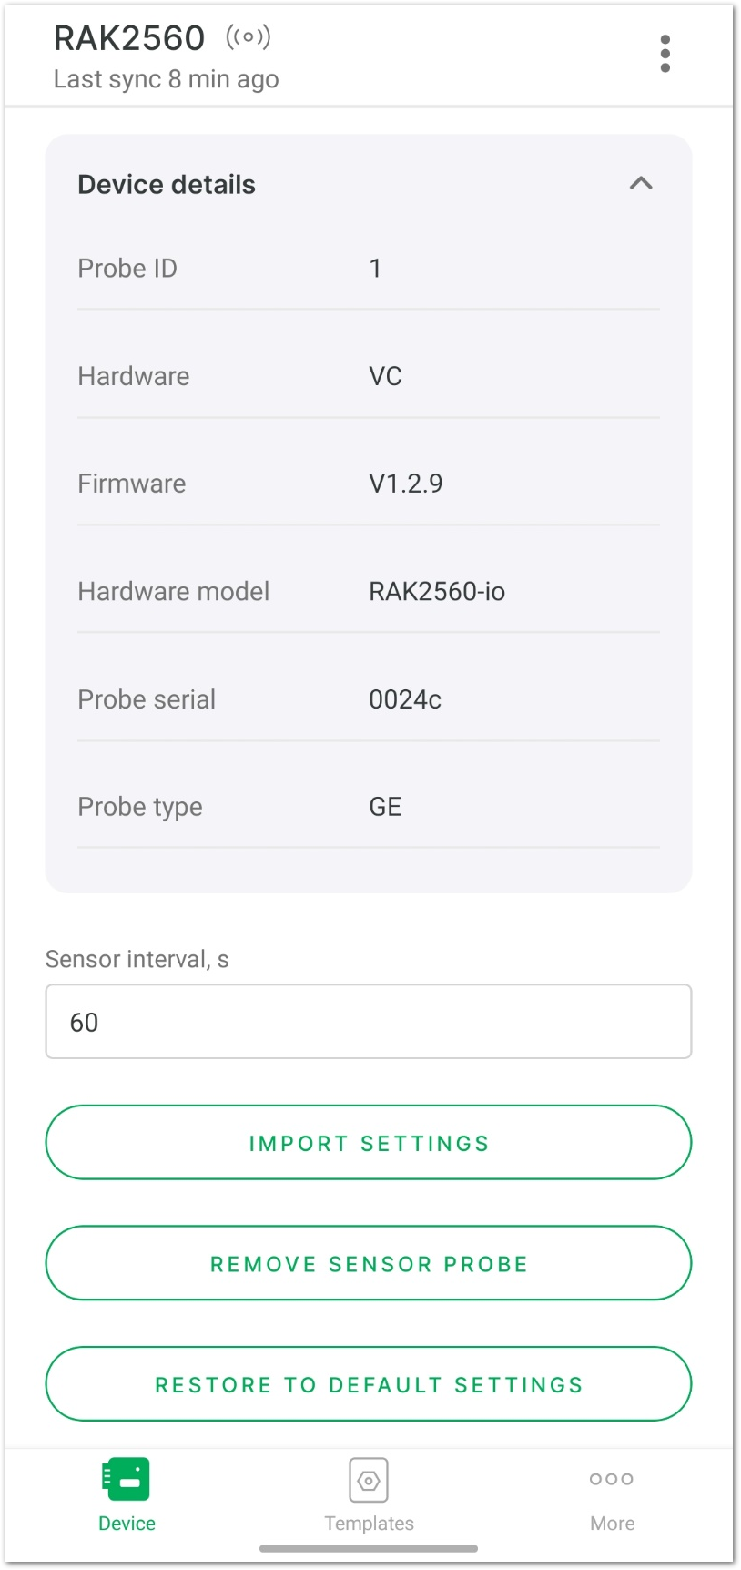Tap the Firmware V1.2.9 value
This screenshot has height=1570, width=741.
point(406,484)
